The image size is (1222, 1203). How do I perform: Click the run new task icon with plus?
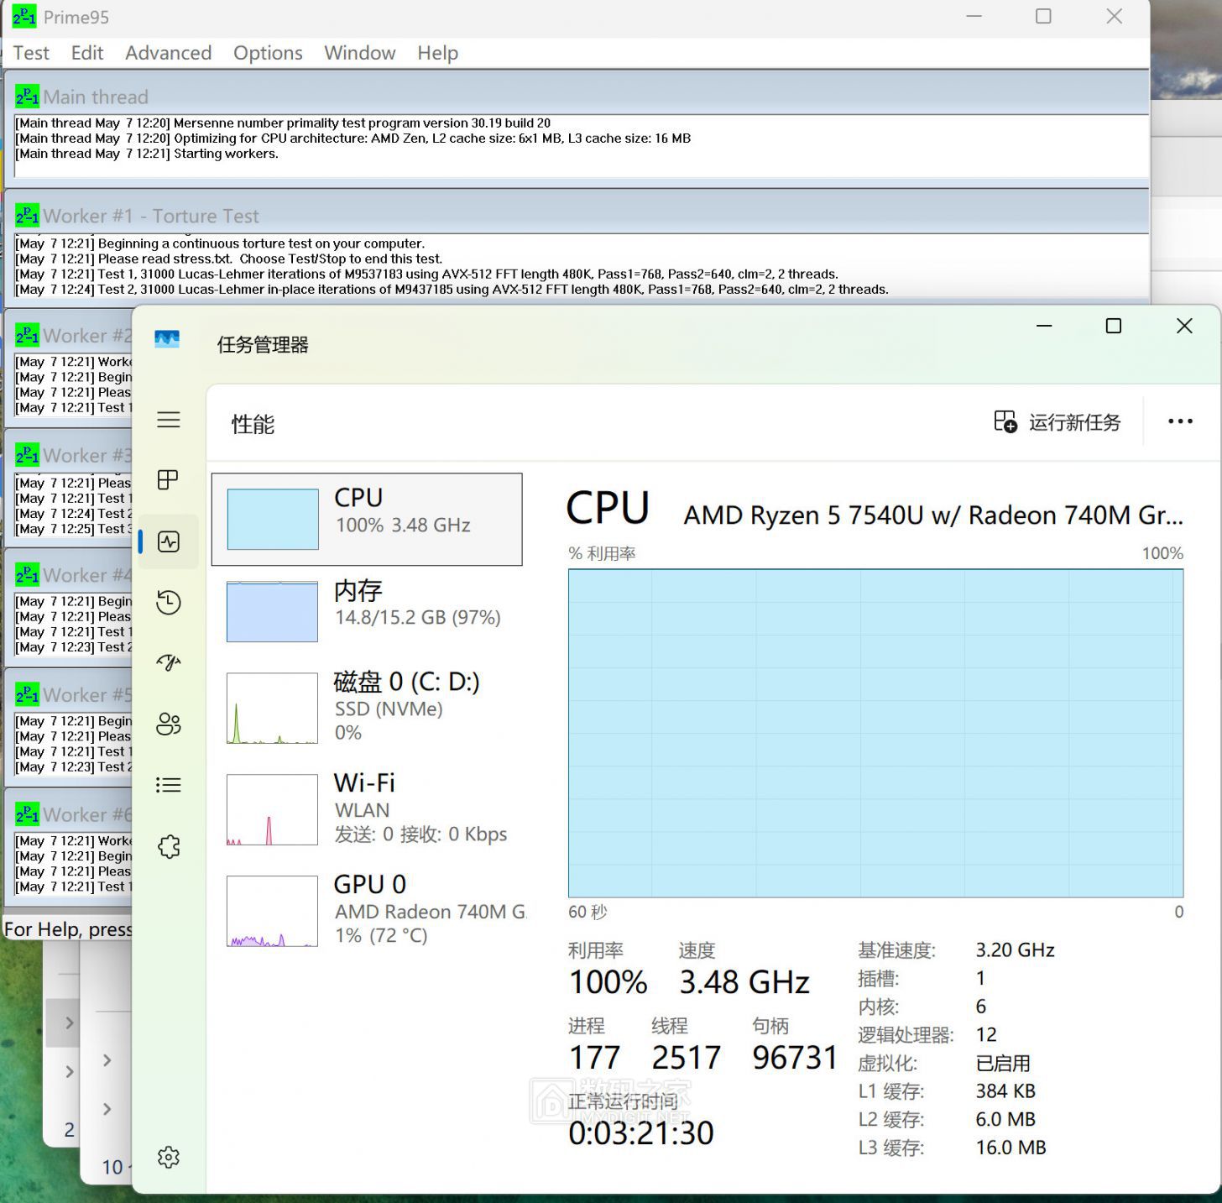click(x=1005, y=421)
